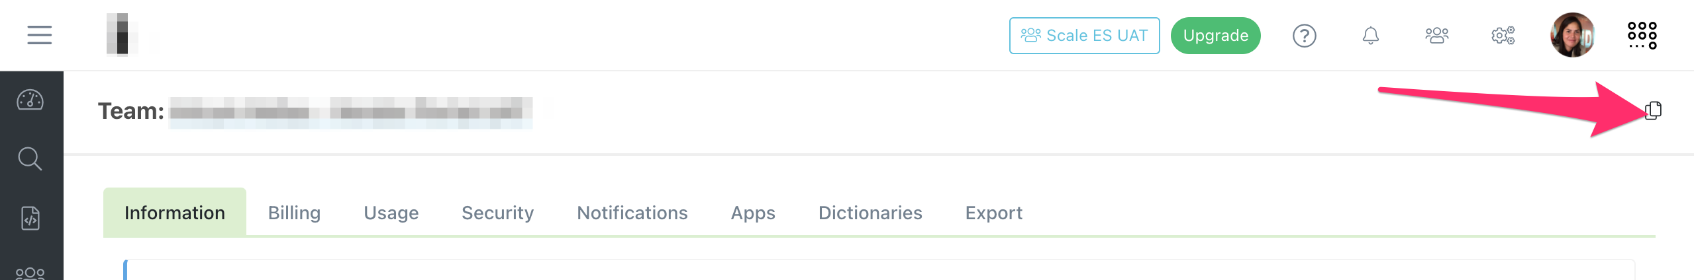Open the notifications bell
This screenshot has width=1694, height=280.
click(1370, 36)
